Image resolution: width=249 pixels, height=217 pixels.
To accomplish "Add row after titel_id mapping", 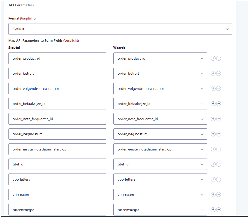I will point(213,164).
